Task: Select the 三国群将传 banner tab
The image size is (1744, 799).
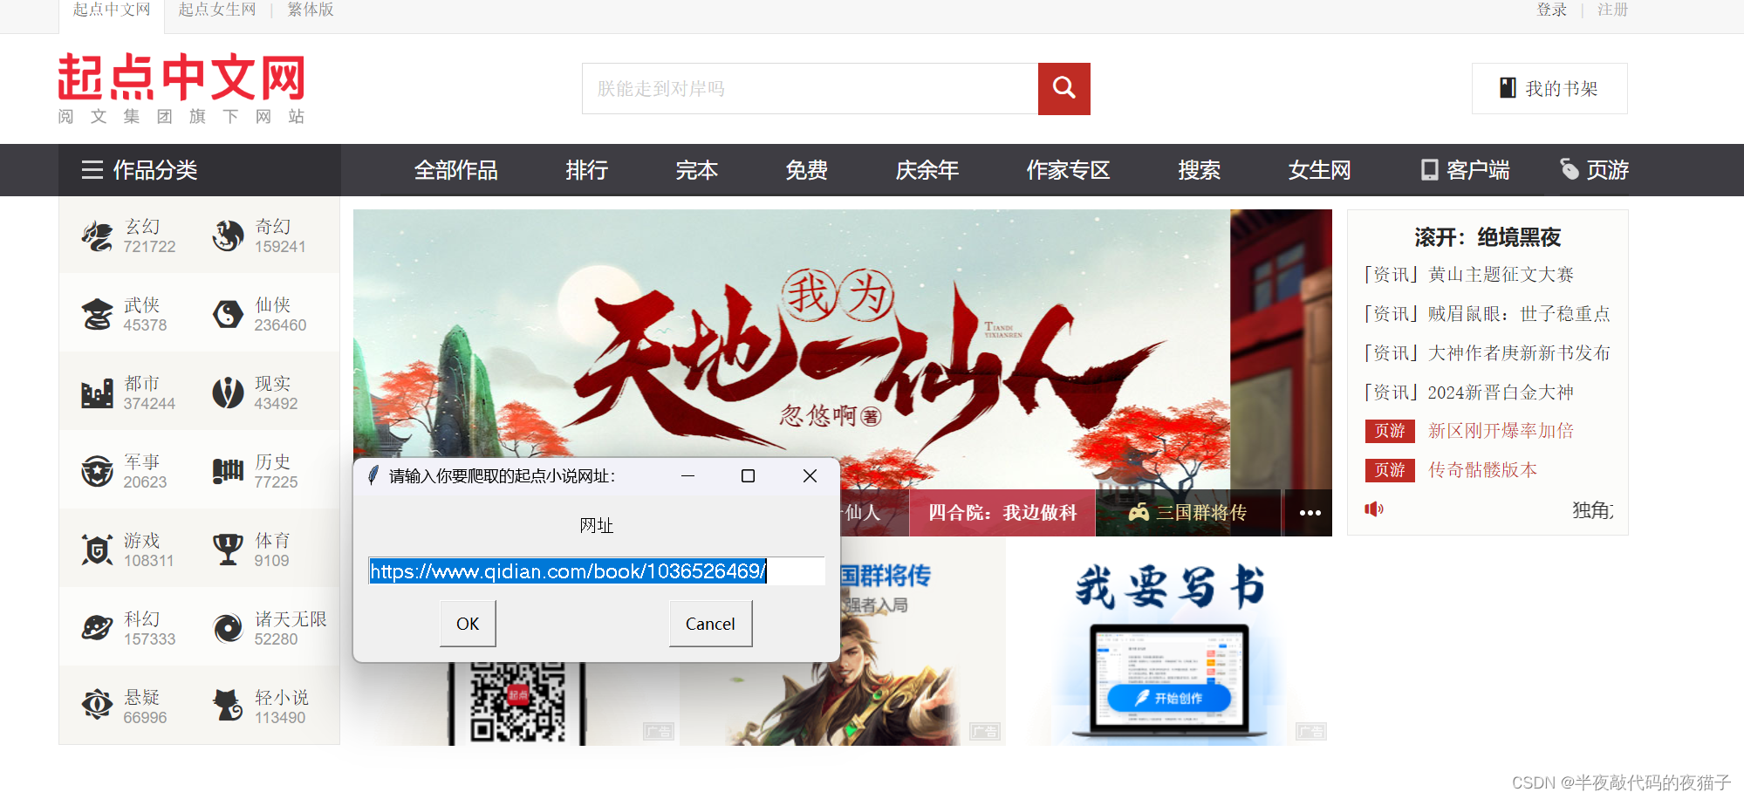Action: coord(1188,513)
